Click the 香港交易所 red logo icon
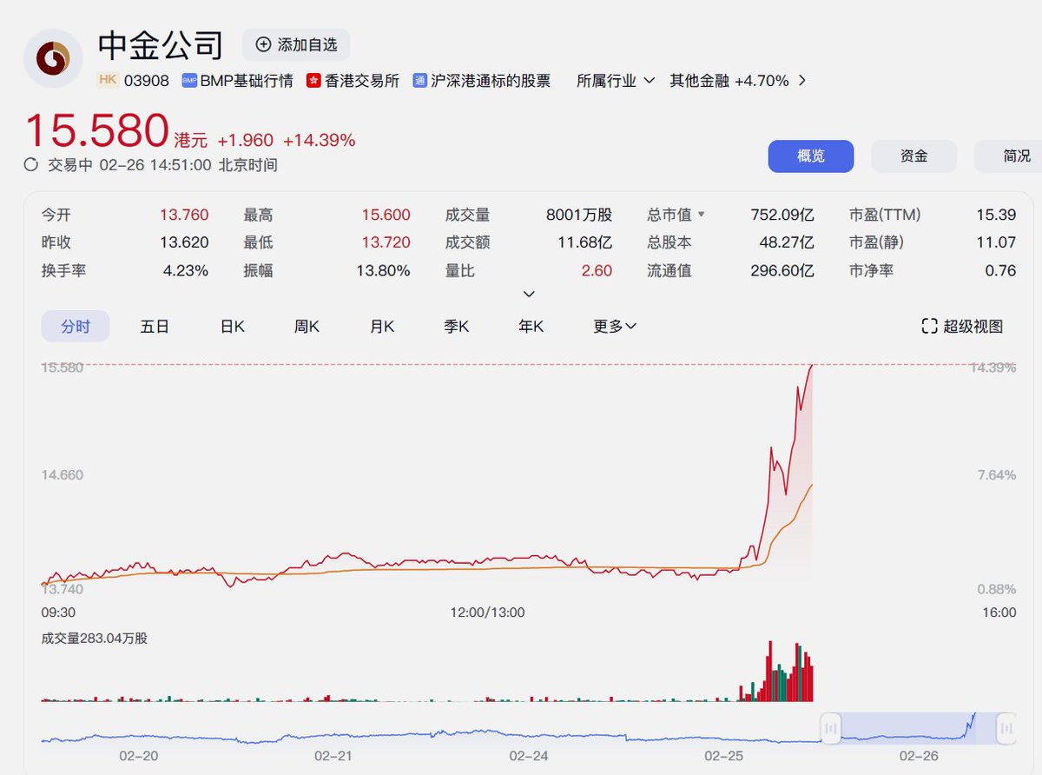Image resolution: width=1042 pixels, height=775 pixels. [313, 81]
